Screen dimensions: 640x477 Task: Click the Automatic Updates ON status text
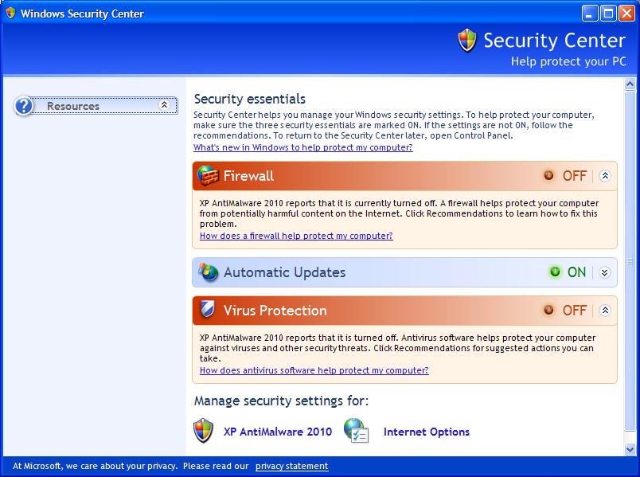tap(576, 272)
